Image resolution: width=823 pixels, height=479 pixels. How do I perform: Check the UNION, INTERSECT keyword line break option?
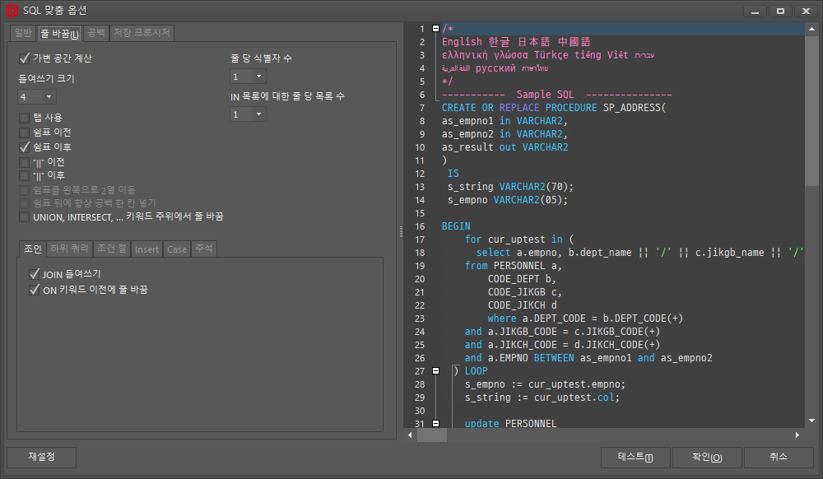(25, 216)
